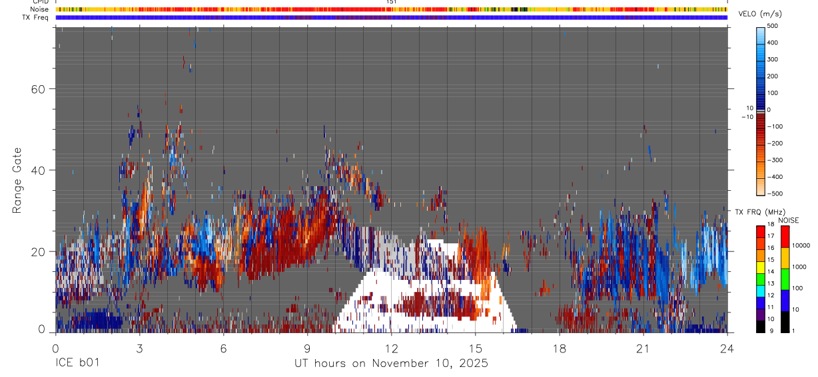Pick the cyan 12-13 MHz frequency swatch
This screenshot has height=377, width=818.
coord(761,290)
